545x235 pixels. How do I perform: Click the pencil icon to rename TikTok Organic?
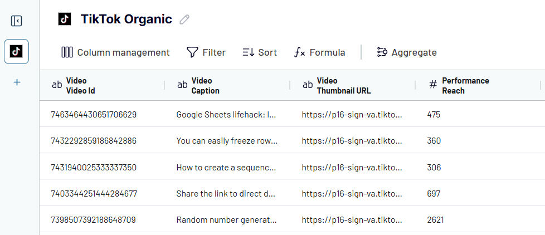pos(184,19)
